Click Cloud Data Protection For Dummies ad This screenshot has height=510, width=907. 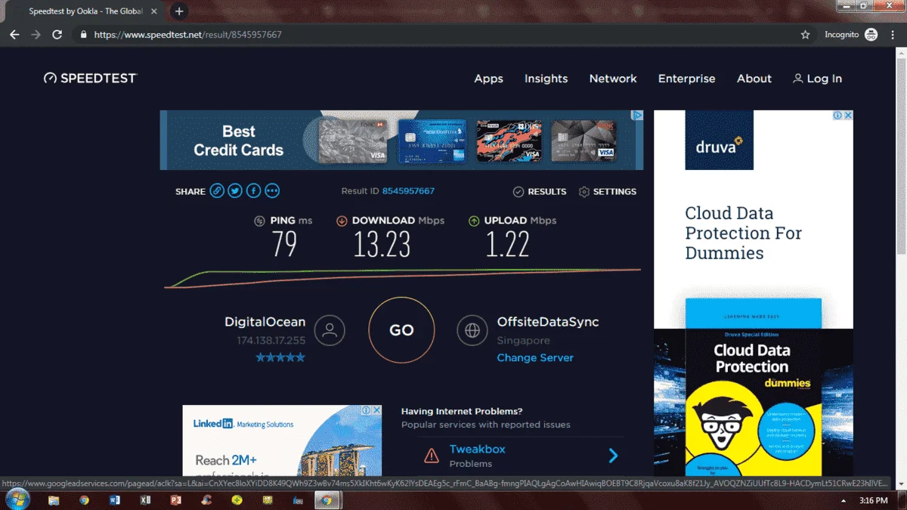(754, 293)
